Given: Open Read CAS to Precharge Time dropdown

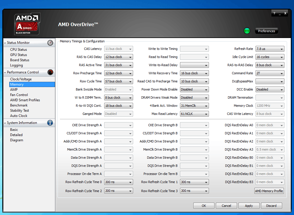Looking at the screenshot, I should pos(194,81).
